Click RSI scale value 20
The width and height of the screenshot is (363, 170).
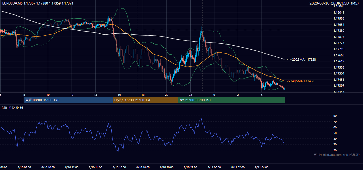tap(335, 150)
